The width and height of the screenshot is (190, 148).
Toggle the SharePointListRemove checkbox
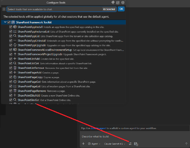pyautogui.click(x=11, y=68)
